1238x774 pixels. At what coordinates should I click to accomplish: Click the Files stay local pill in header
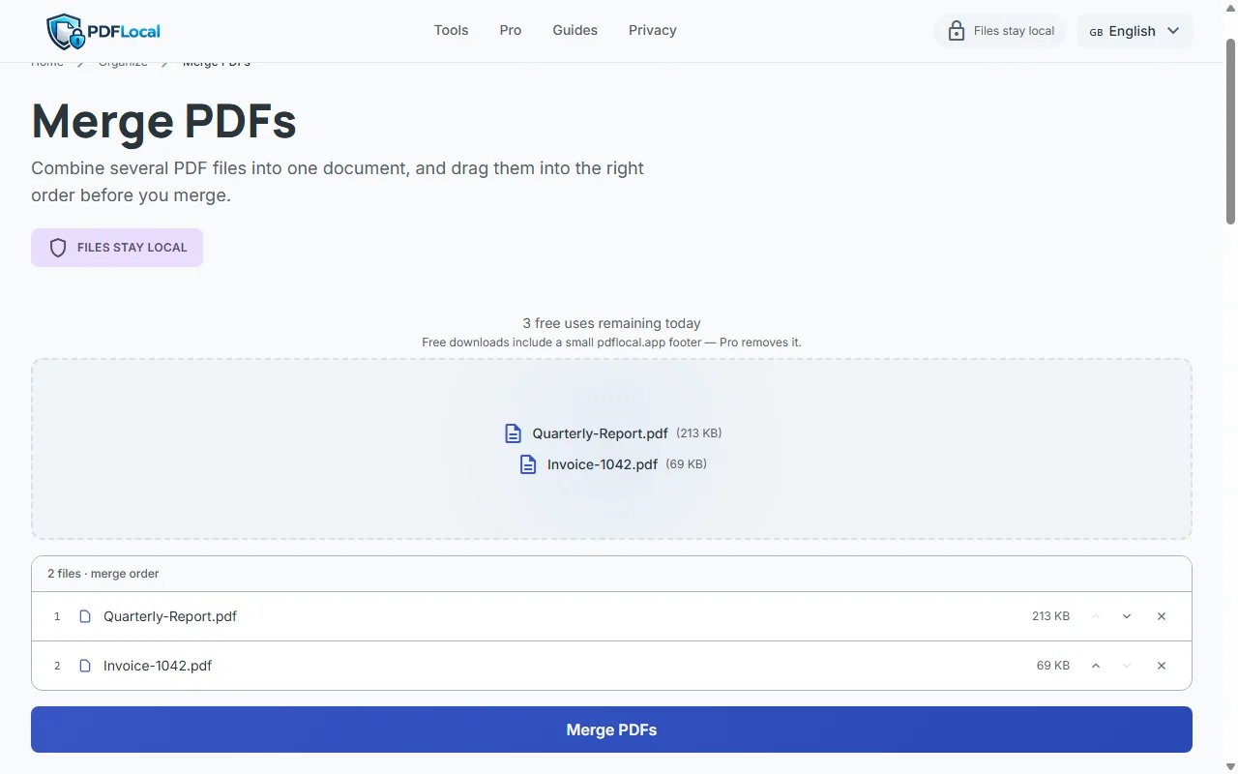[1000, 31]
